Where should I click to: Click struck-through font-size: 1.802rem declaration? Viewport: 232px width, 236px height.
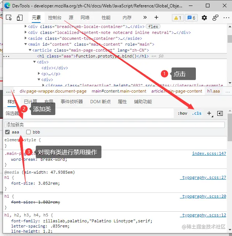point(35,202)
